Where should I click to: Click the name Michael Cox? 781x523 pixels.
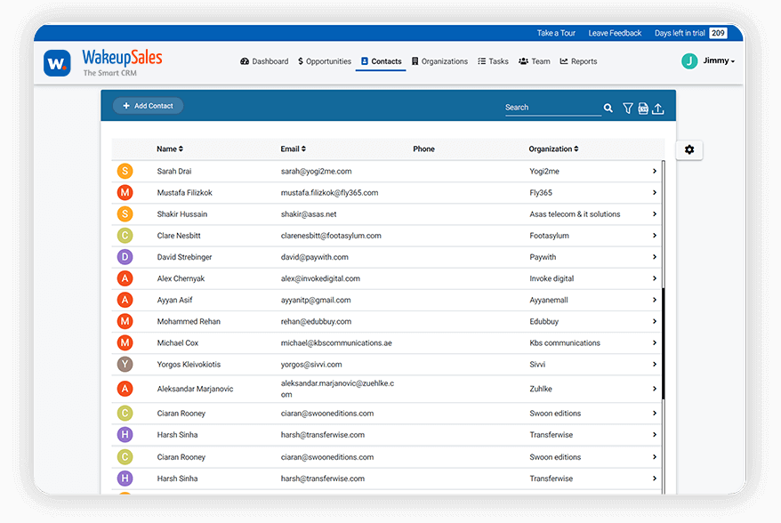(178, 342)
